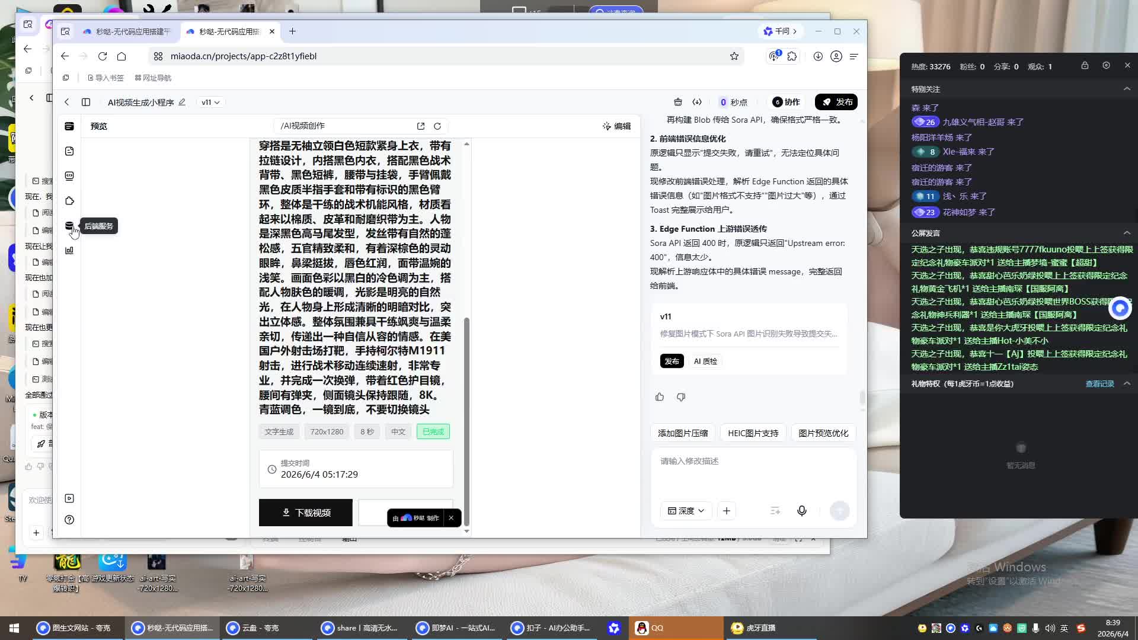Open browser downloads icon
Image resolution: width=1138 pixels, height=640 pixels.
coord(818,56)
